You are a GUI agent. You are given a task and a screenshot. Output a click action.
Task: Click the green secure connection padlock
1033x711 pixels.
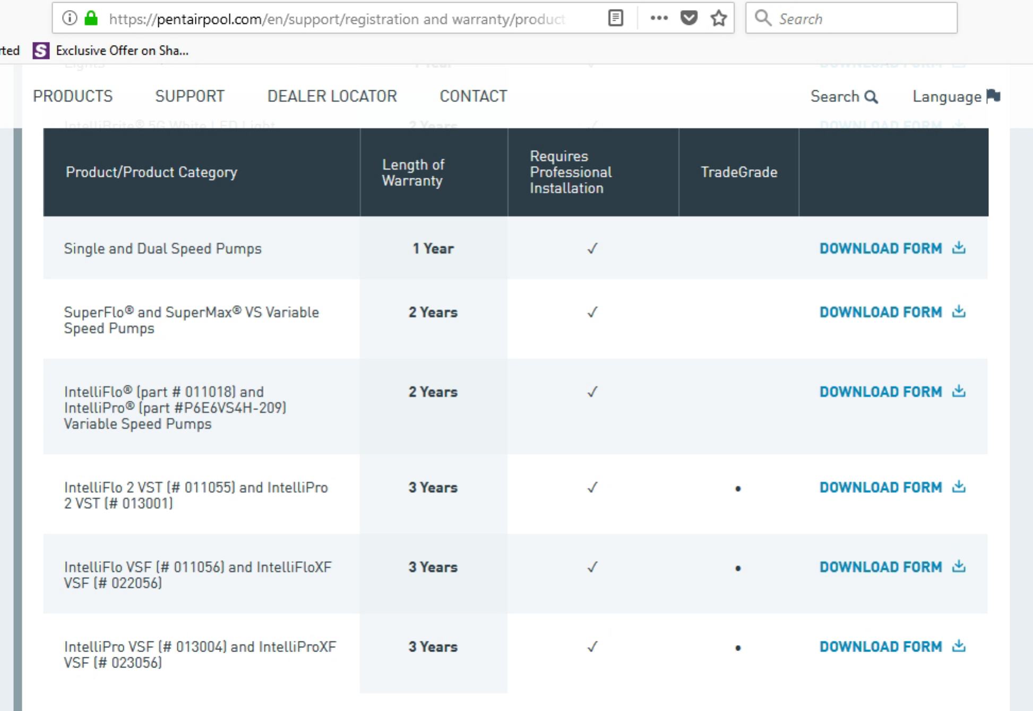[91, 19]
